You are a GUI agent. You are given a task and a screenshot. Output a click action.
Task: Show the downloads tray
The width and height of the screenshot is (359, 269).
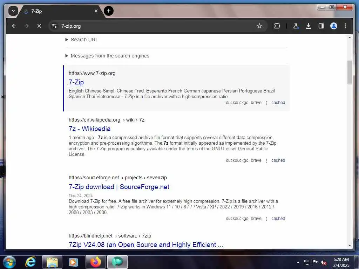(309, 26)
